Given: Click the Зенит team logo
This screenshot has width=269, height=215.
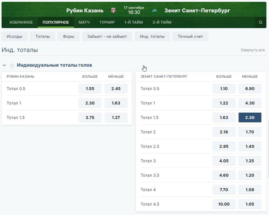Looking at the screenshot, I should point(154,11).
